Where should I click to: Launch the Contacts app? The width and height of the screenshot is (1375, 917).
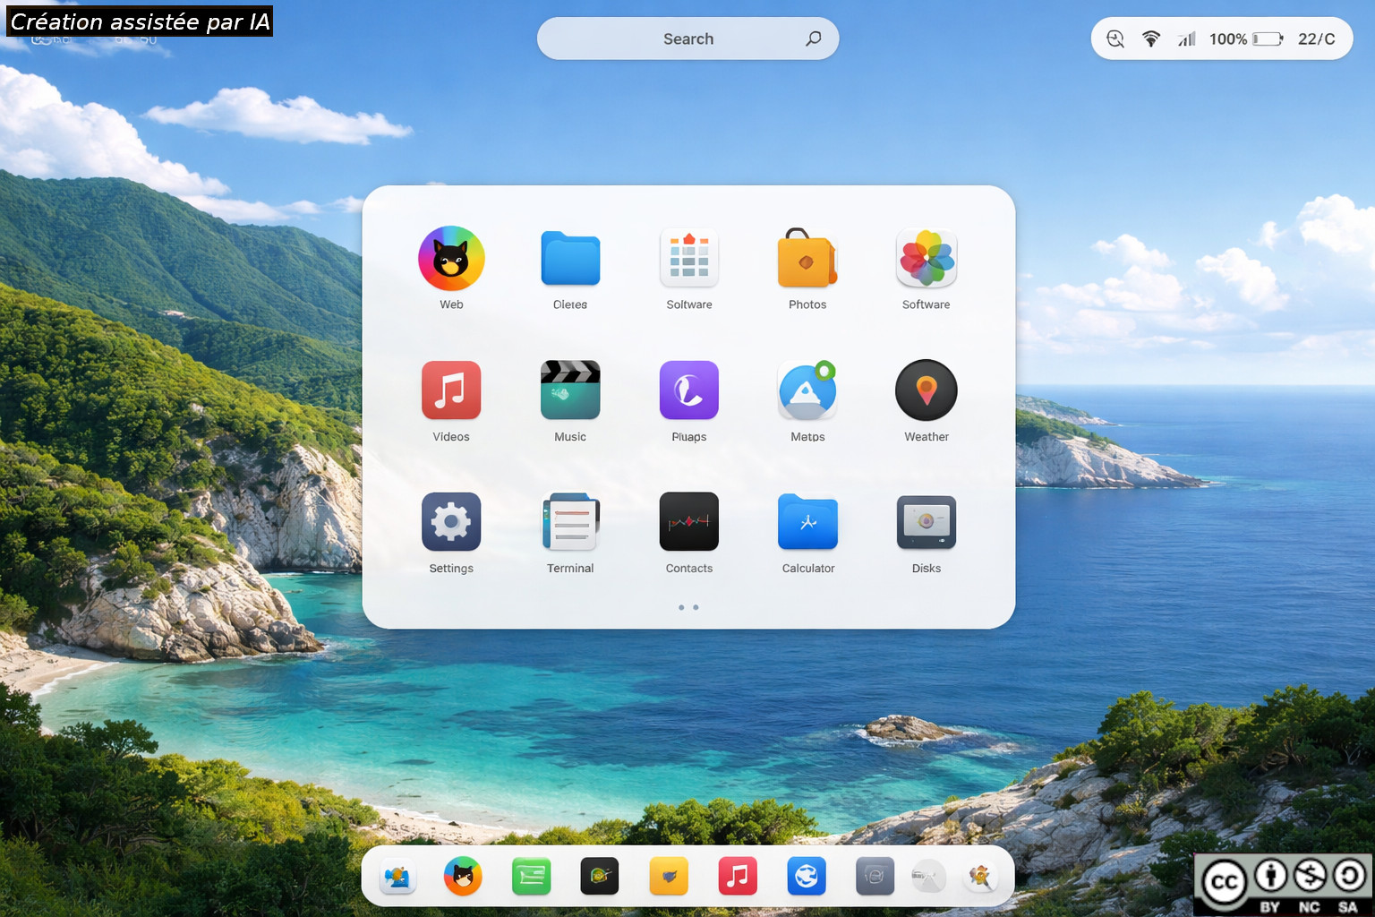point(688,522)
